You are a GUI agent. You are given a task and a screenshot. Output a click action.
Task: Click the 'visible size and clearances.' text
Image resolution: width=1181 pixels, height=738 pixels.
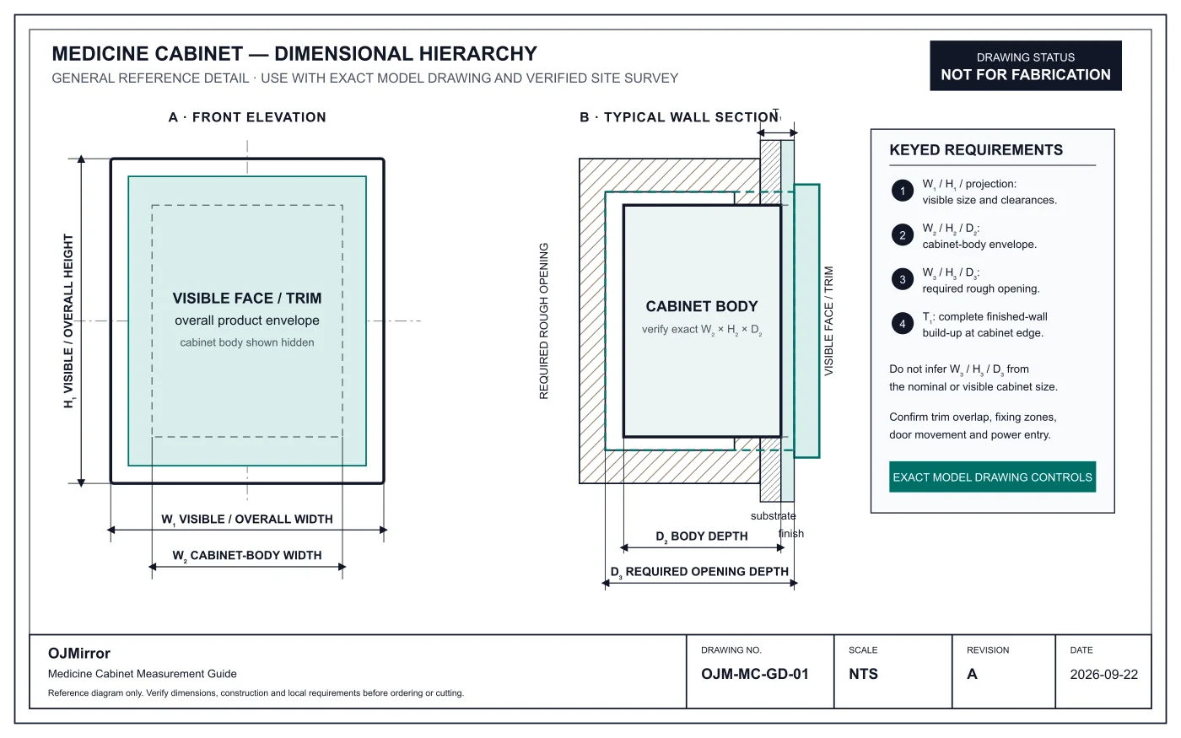pos(990,201)
